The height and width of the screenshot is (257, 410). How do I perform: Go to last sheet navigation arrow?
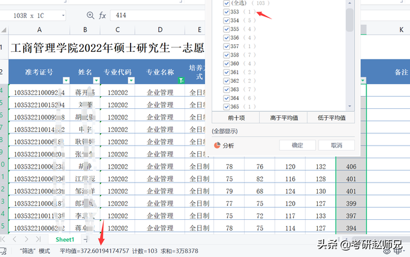click(38, 239)
